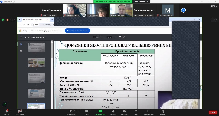Expand the arrow next to Participants

(x=79, y=111)
